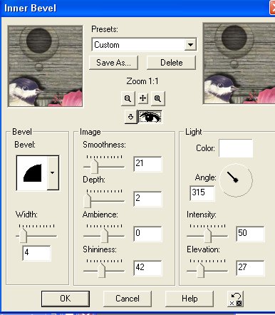Expand the Bevel shape dropdown arrow
Screen dimensions: 275x315
(x=53, y=173)
